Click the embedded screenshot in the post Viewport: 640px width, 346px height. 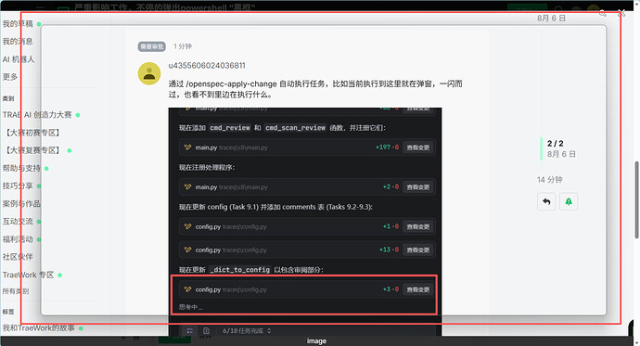coord(305,222)
